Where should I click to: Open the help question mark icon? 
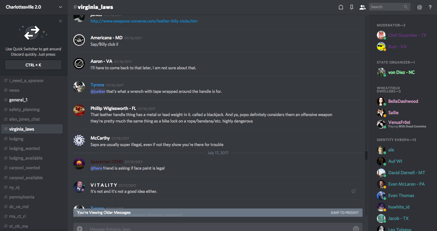pos(430,7)
